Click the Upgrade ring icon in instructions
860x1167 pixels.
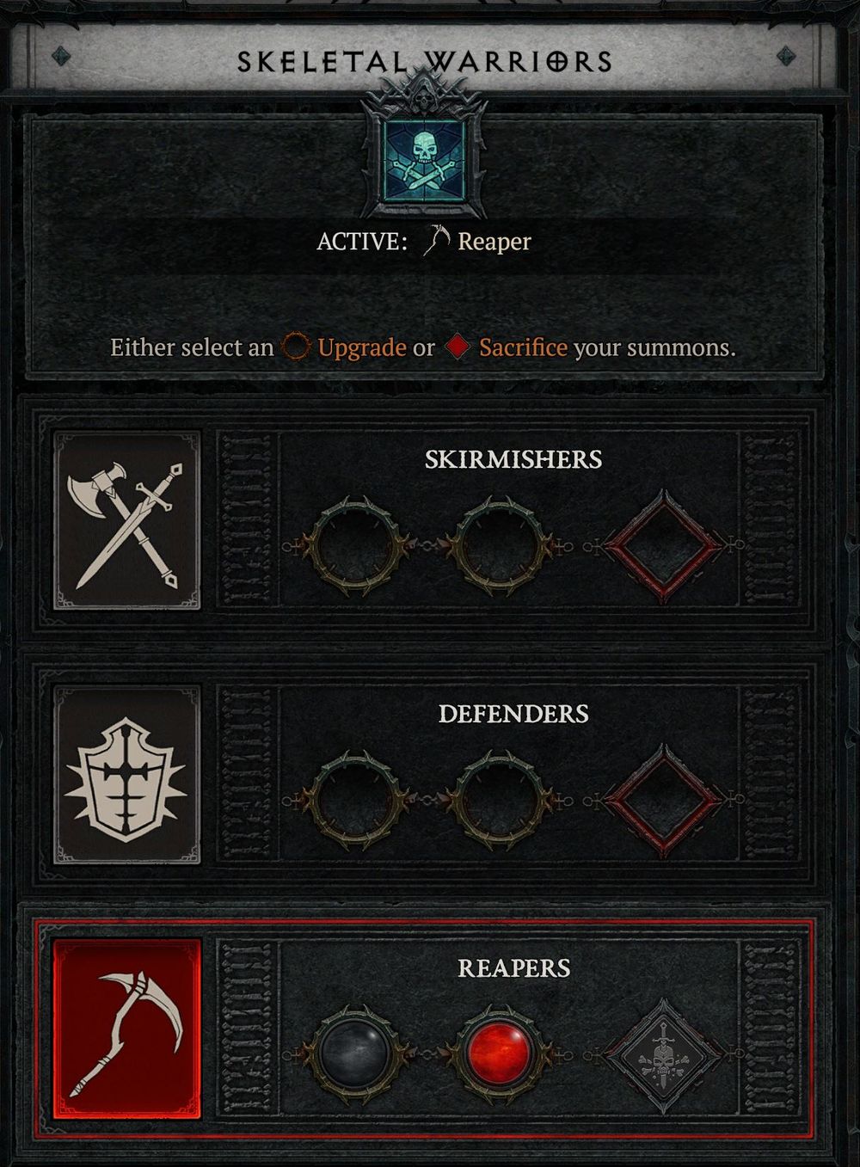pos(296,347)
